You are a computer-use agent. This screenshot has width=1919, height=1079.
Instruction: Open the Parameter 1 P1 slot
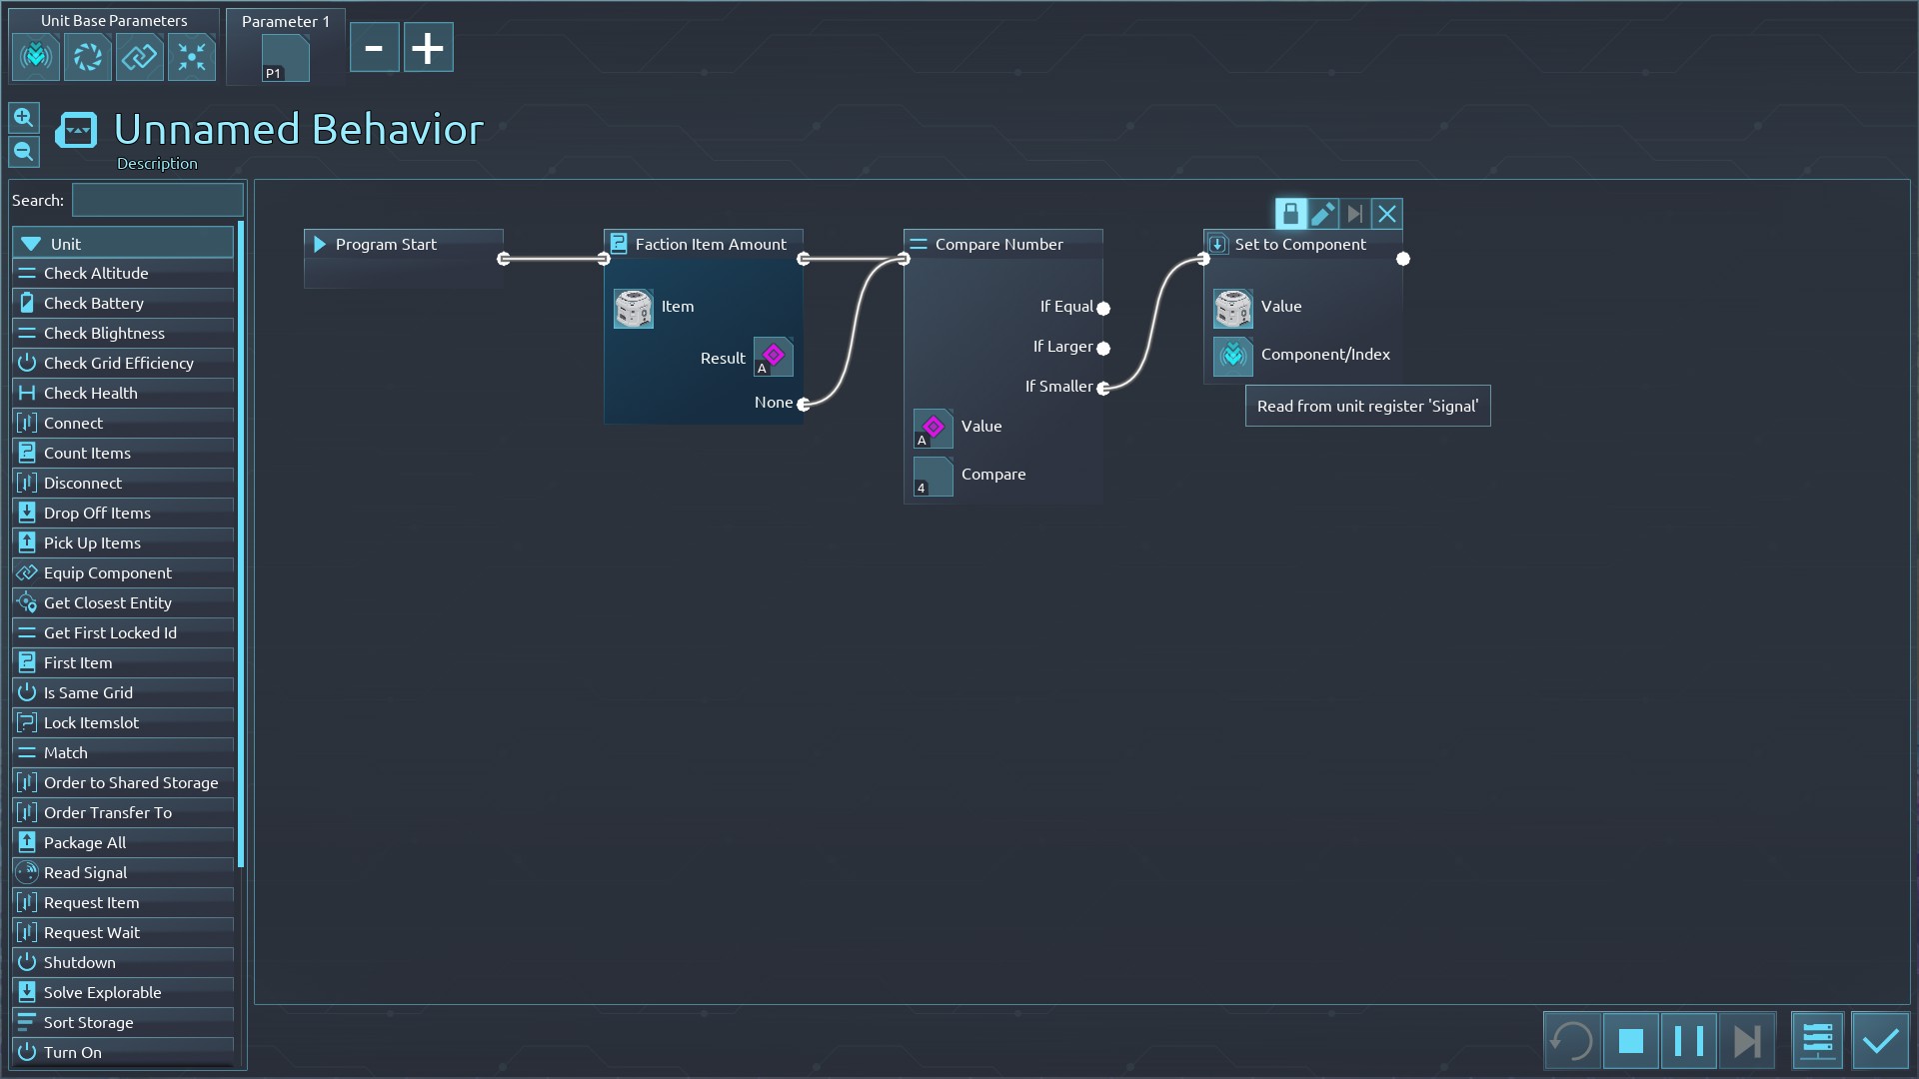tap(285, 59)
